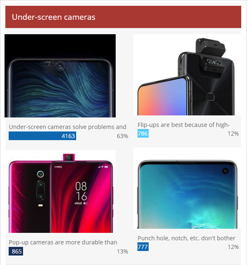Click the Under-screen cameras header banner

[123, 17]
